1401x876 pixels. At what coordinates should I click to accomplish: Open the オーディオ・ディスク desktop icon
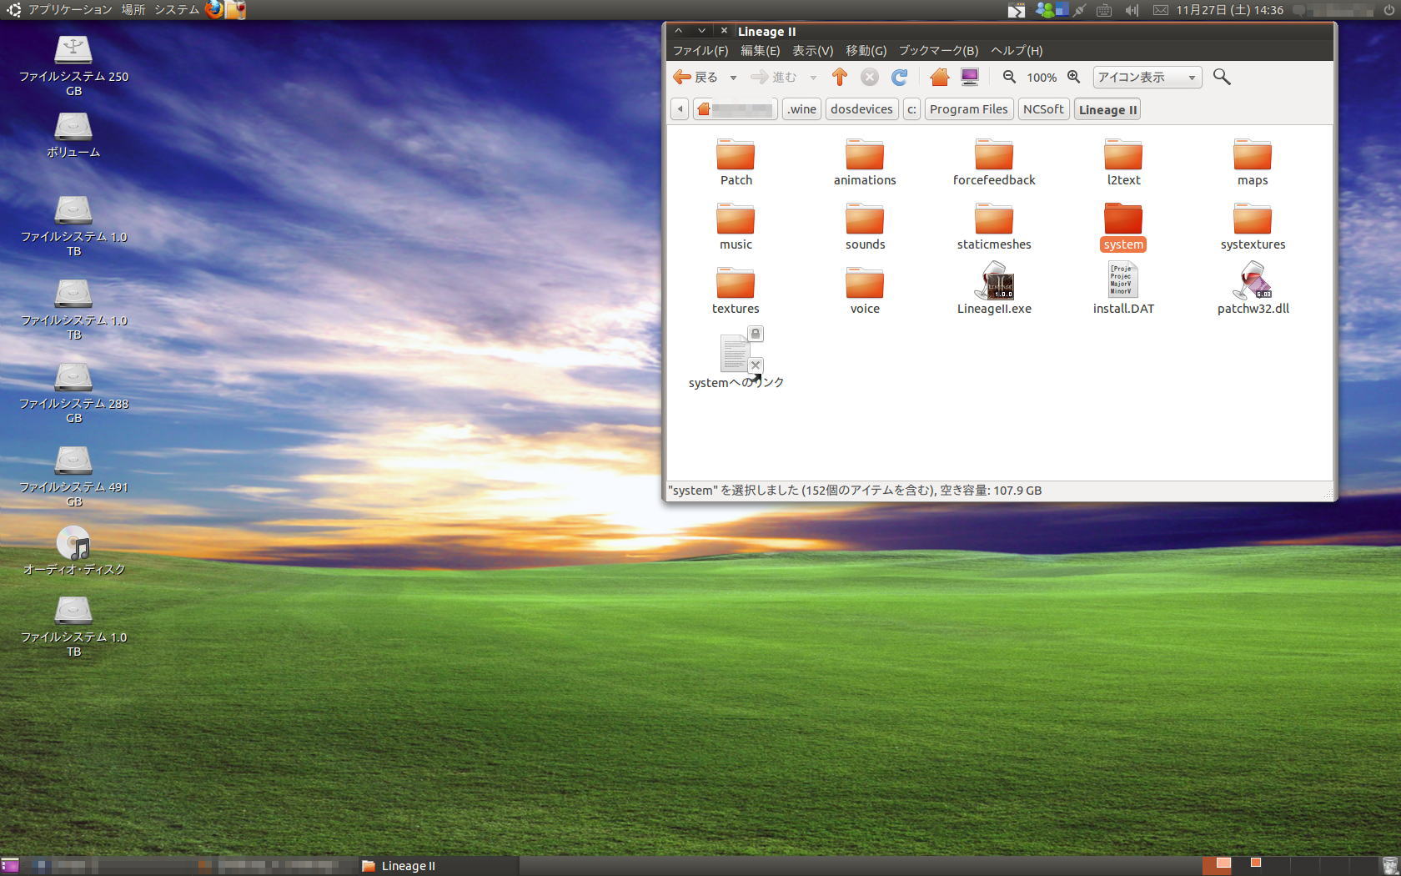(x=73, y=551)
